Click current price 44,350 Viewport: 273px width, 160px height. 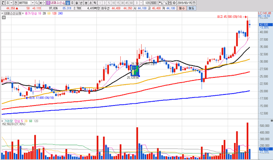coord(10,8)
